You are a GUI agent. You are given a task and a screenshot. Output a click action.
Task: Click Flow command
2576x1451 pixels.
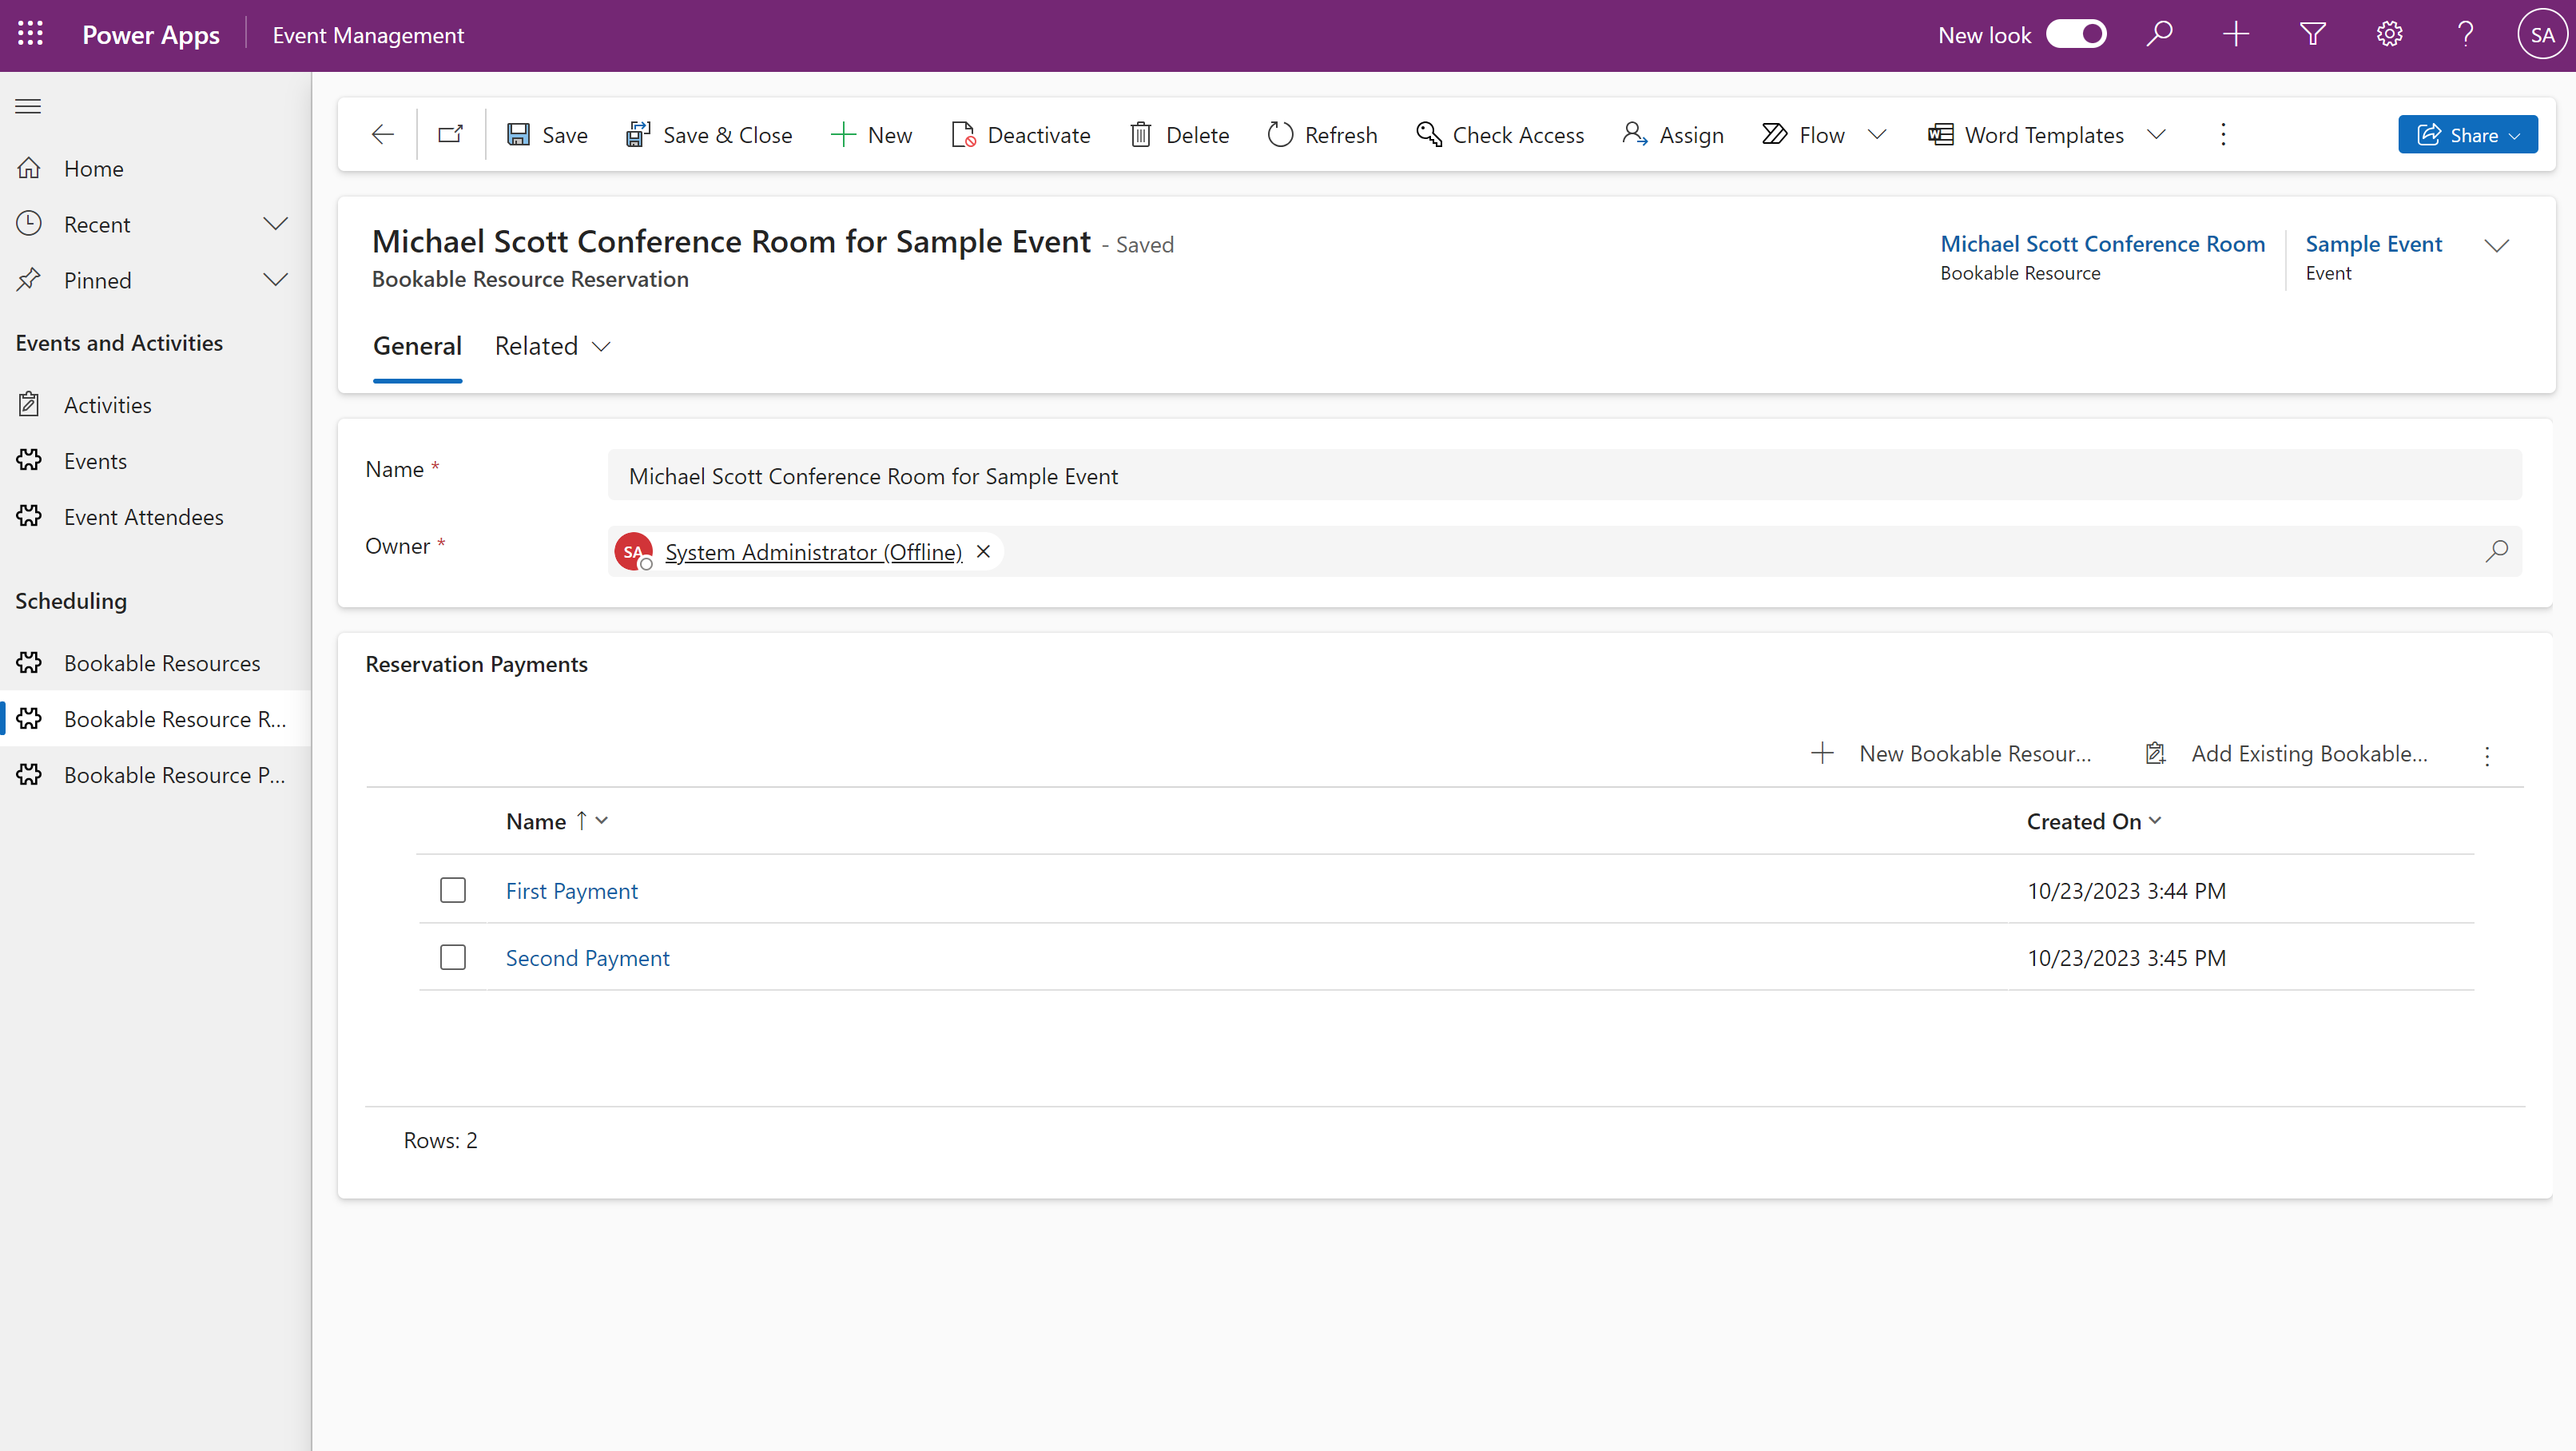point(1803,134)
